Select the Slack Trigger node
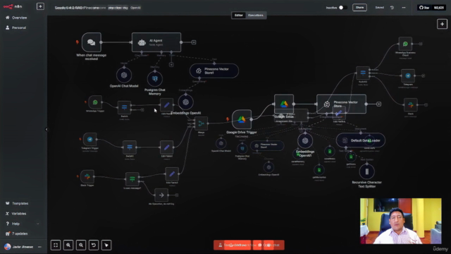This screenshot has height=254, width=451. tap(87, 176)
